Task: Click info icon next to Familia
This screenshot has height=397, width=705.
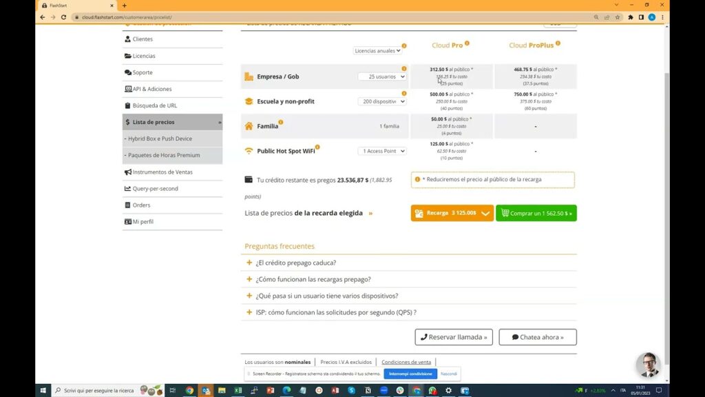Action: point(281,122)
